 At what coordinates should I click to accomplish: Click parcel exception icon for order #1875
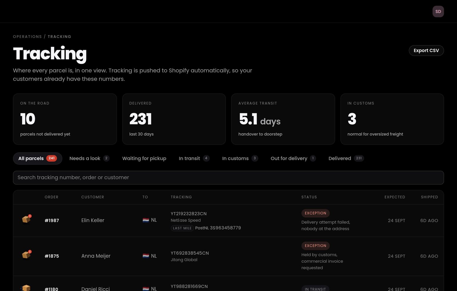[27, 254]
